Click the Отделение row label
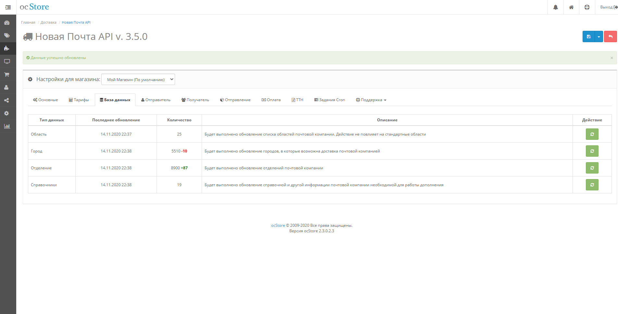The height and width of the screenshot is (314, 618). click(41, 168)
